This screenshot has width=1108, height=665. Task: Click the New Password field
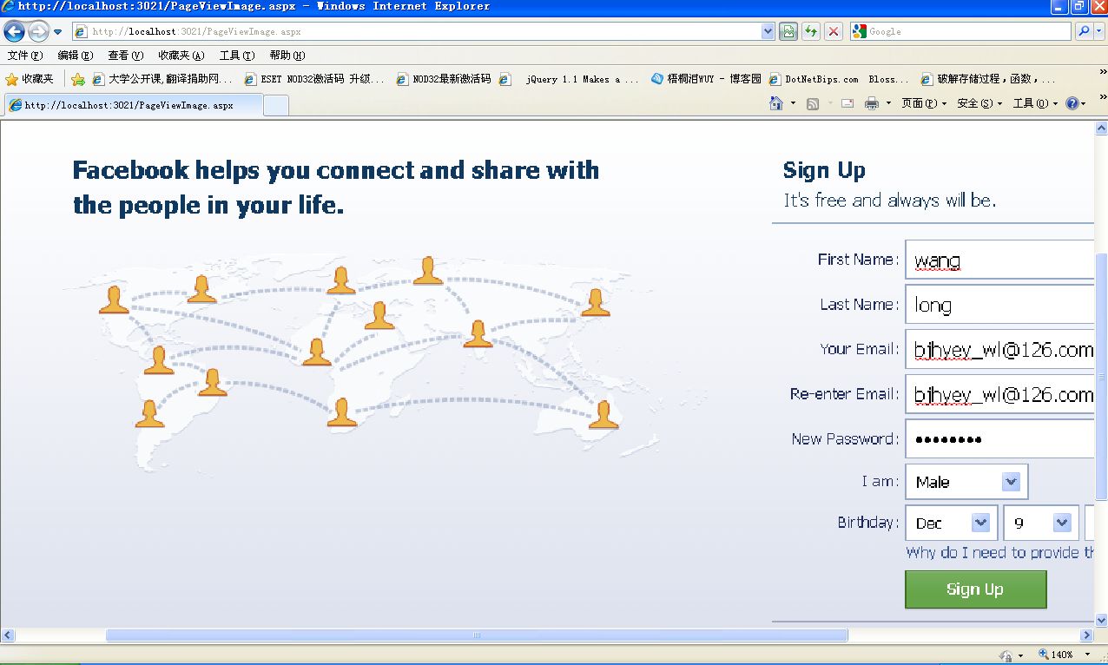999,439
